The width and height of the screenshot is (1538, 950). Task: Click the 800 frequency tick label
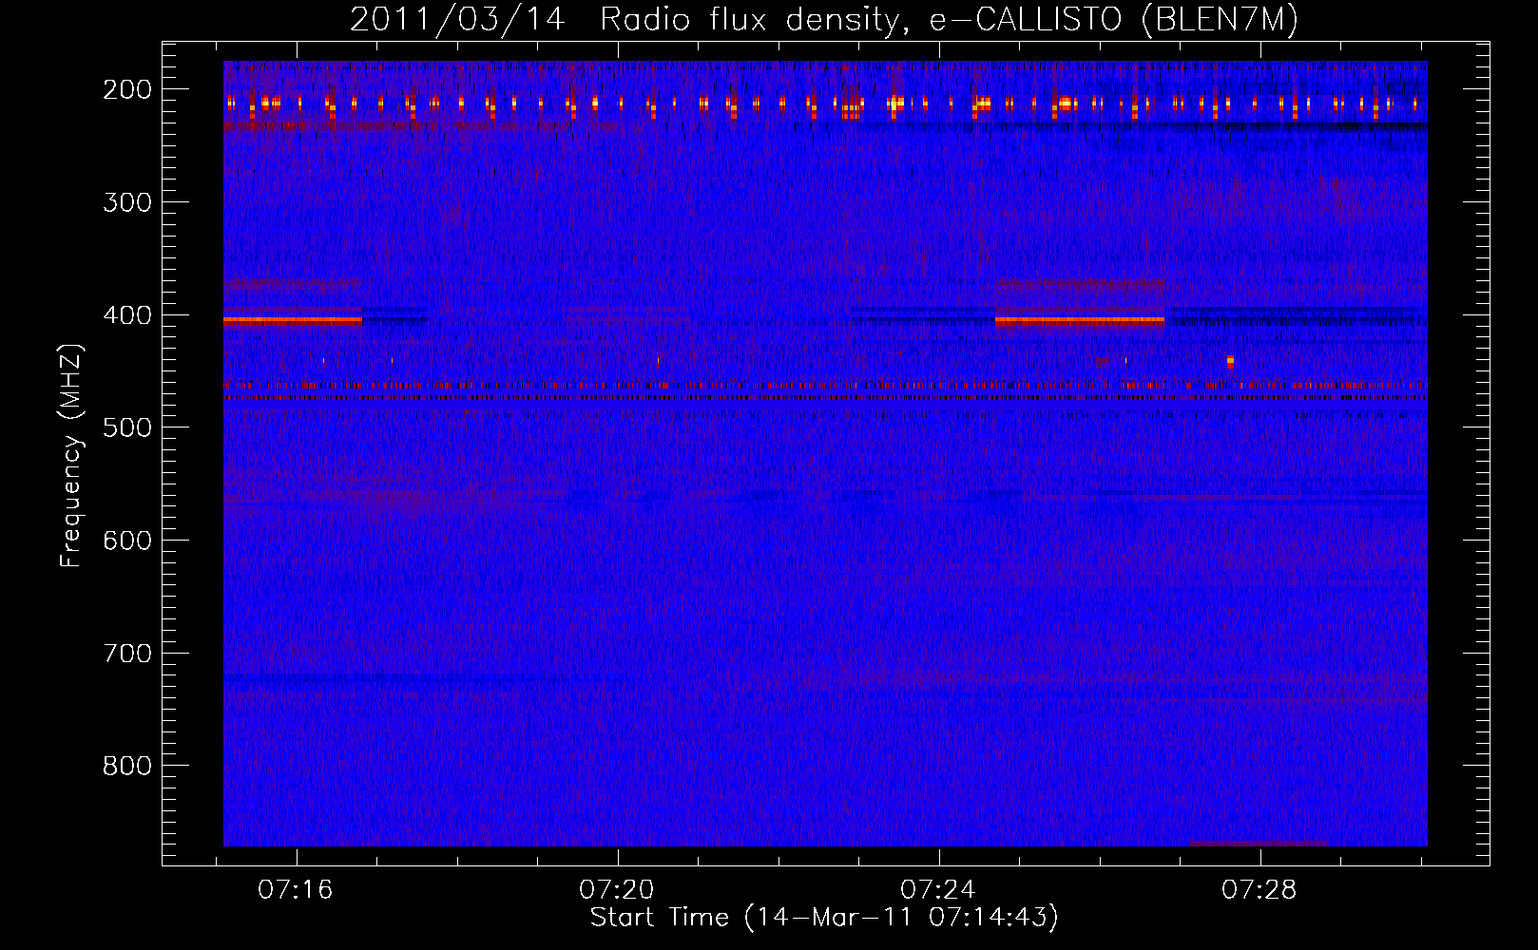click(x=126, y=766)
